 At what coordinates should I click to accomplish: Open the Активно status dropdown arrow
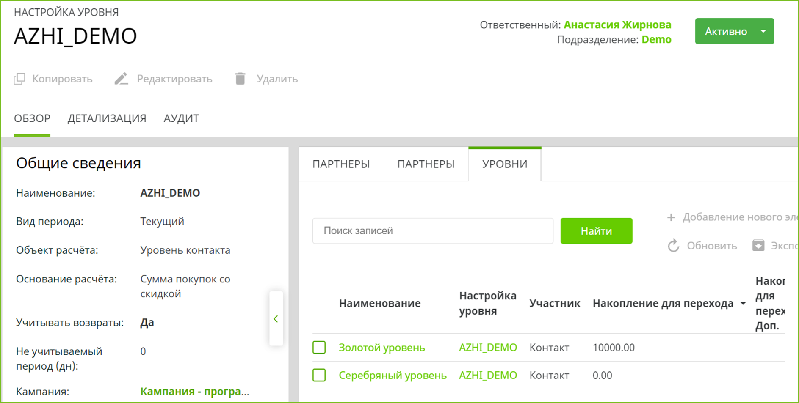(x=763, y=31)
